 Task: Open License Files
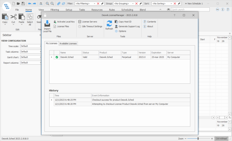pyautogui.click(x=61, y=26)
